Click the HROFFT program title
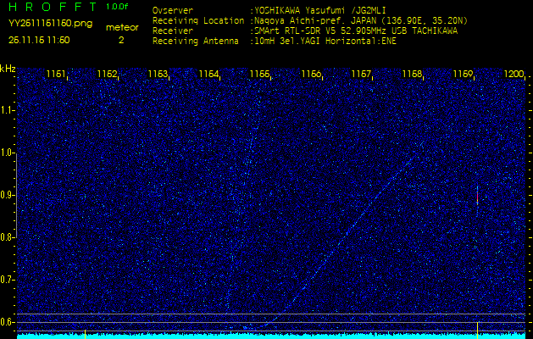The height and width of the screenshot is (339, 533). coord(53,7)
